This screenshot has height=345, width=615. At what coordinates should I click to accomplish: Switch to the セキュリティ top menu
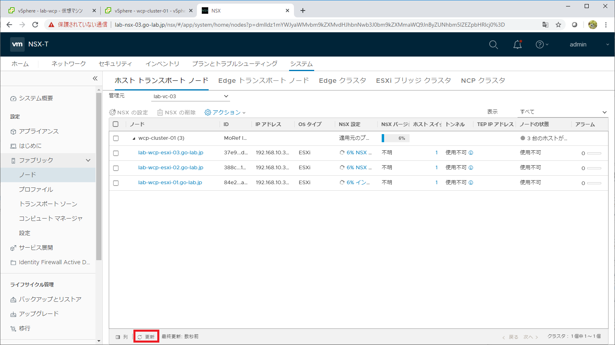pos(116,64)
